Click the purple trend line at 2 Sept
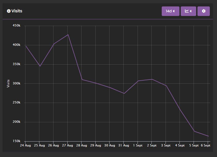The height and width of the screenshot is (157, 217). pyautogui.click(x=152, y=80)
